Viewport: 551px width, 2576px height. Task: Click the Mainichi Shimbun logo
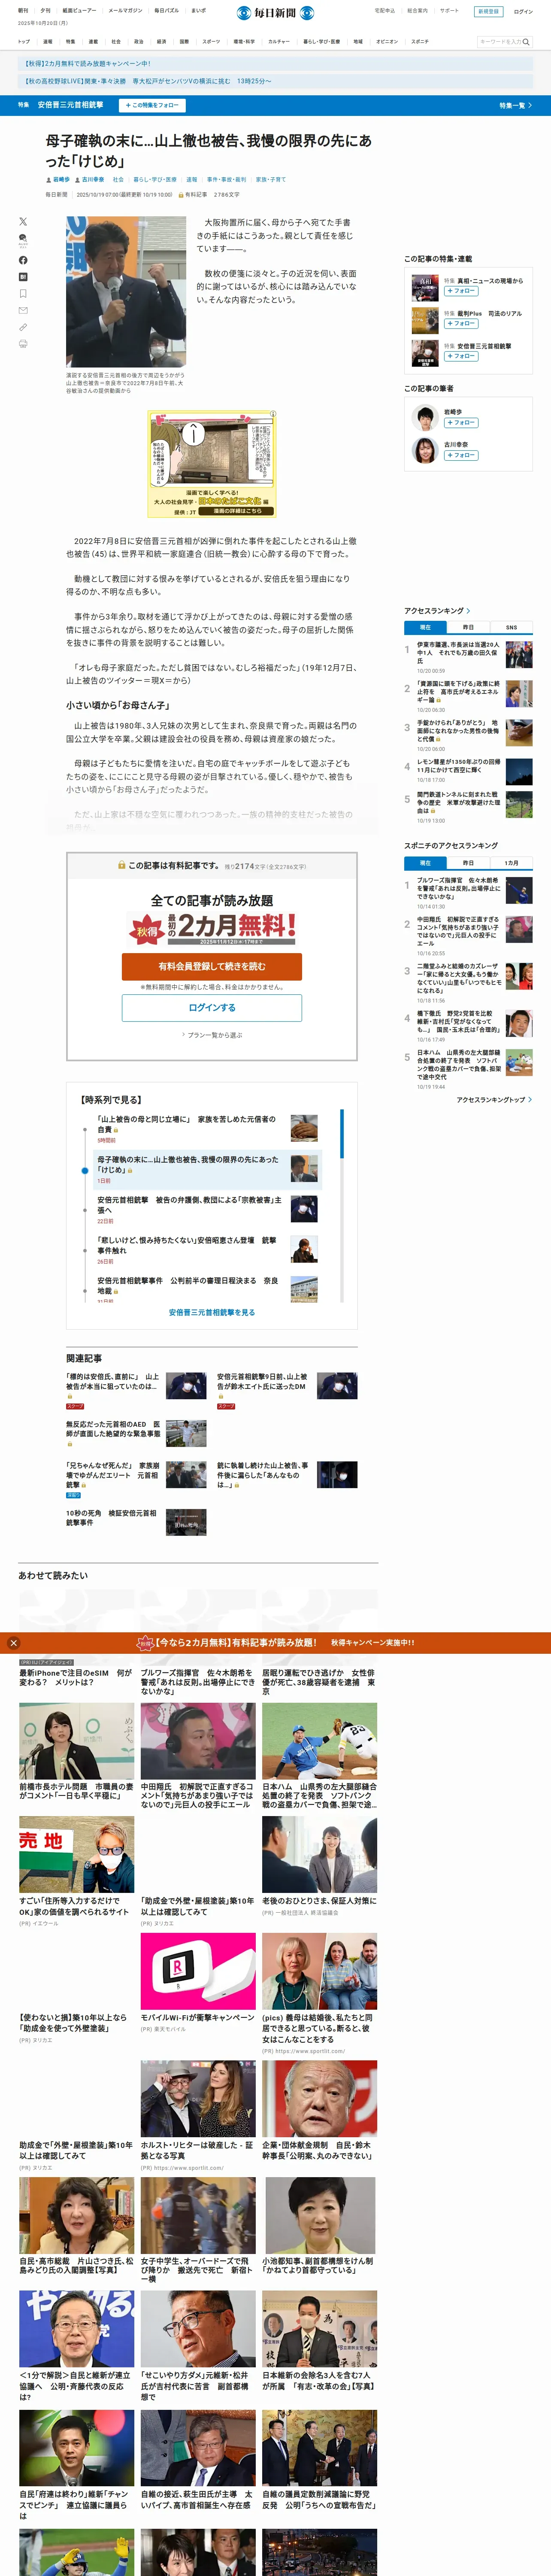tap(275, 13)
